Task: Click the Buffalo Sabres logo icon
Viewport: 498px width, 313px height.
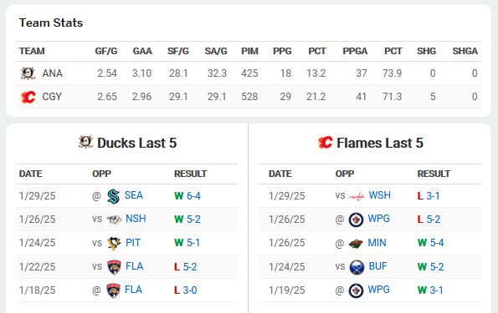Action: point(357,267)
